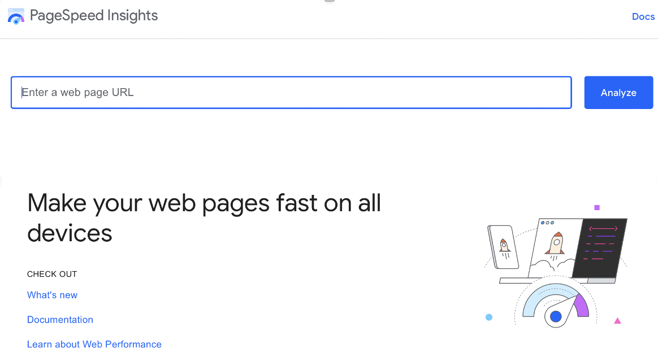
Task: Focus the web page URL input field
Action: coord(291,93)
